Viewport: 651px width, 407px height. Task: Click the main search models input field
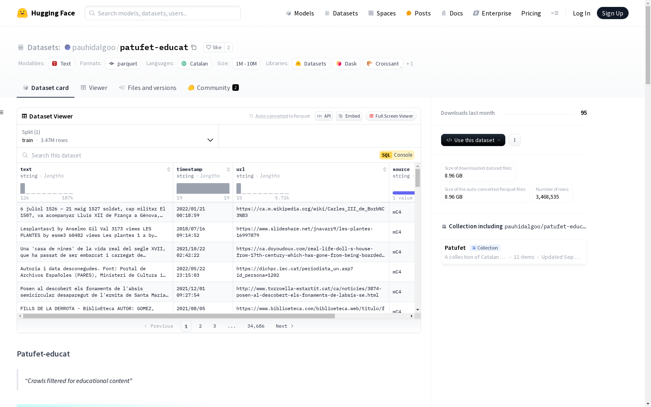point(163,13)
